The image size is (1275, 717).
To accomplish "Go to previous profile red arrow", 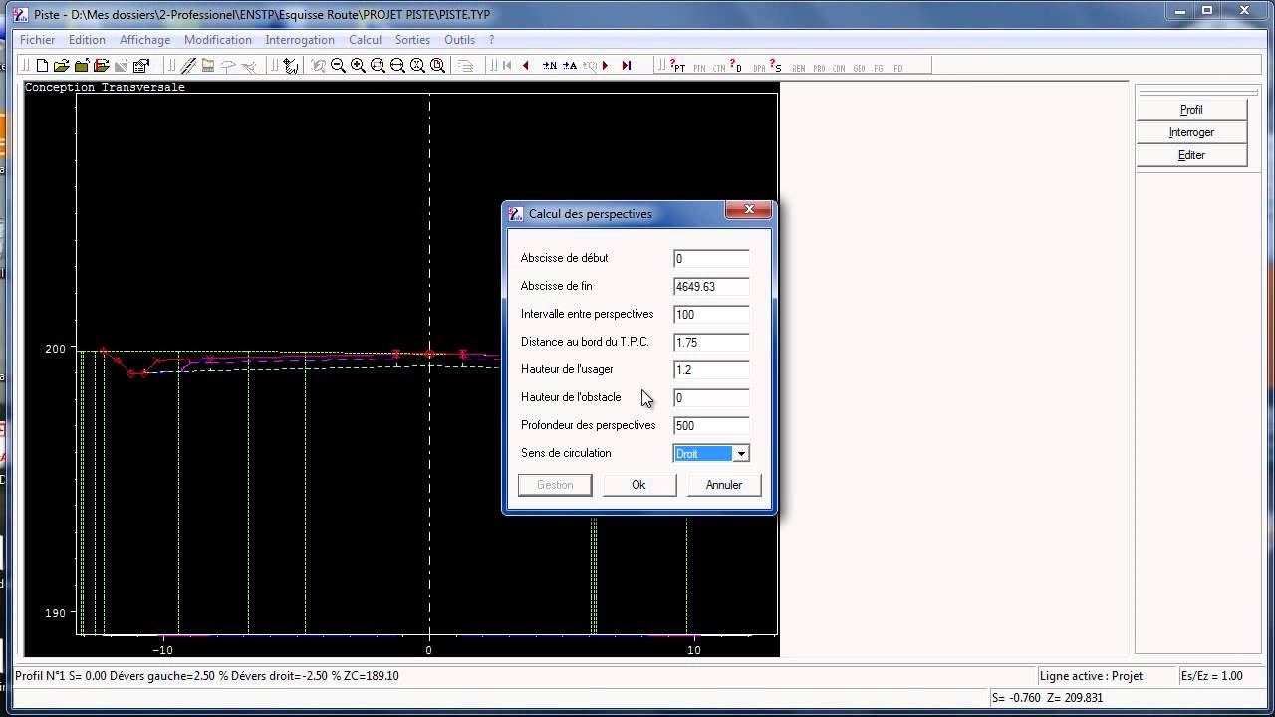I will coord(525,66).
